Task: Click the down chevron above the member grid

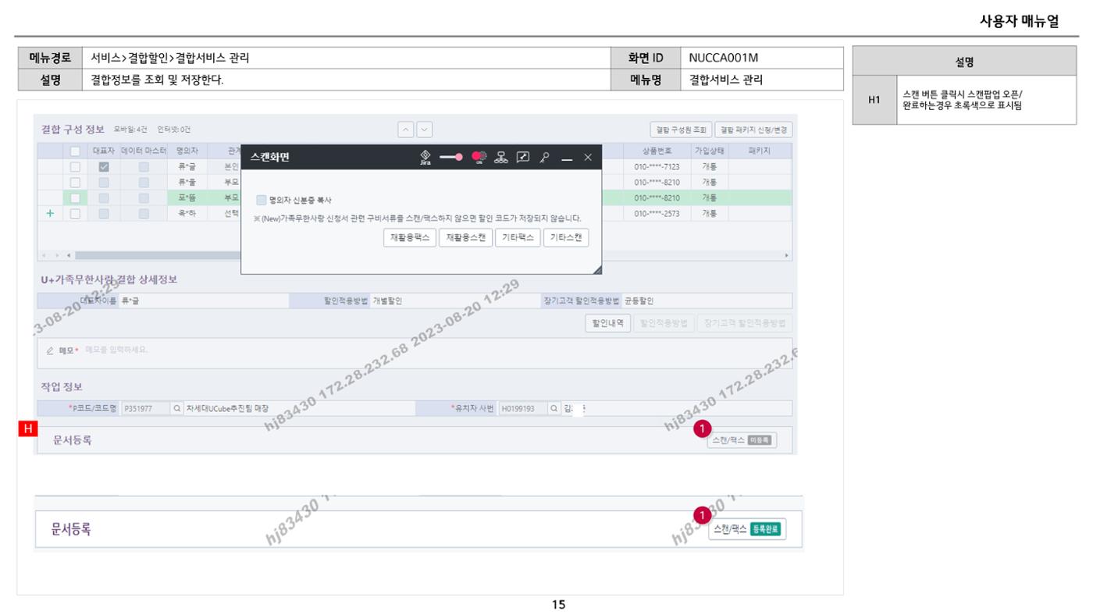Action: pos(425,130)
